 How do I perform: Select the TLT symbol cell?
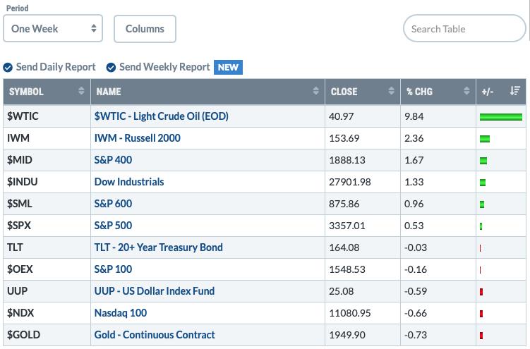(47, 247)
